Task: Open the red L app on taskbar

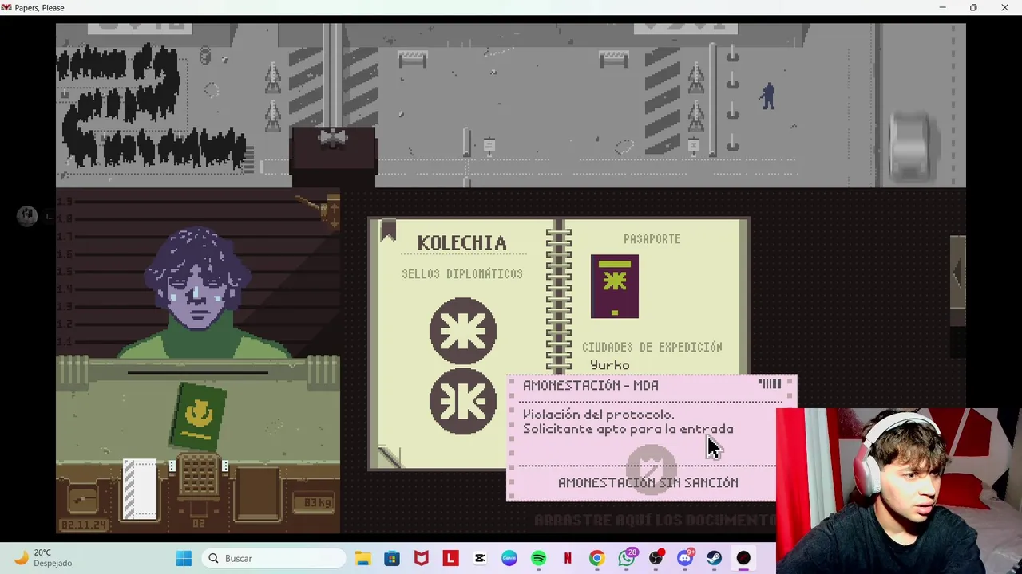Action: coord(450,559)
